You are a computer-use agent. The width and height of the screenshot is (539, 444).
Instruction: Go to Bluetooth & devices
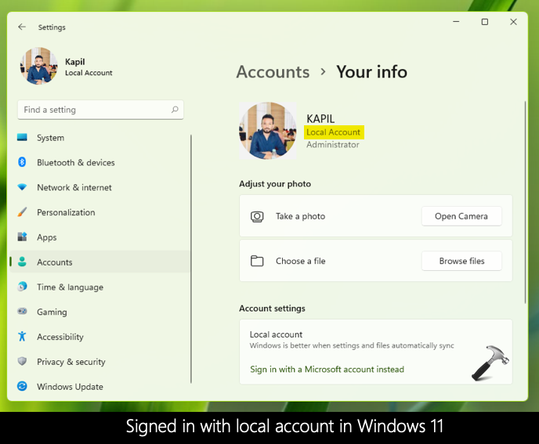coord(76,163)
